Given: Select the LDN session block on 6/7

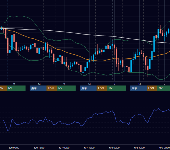Looking at the screenshot, I should (102, 88).
